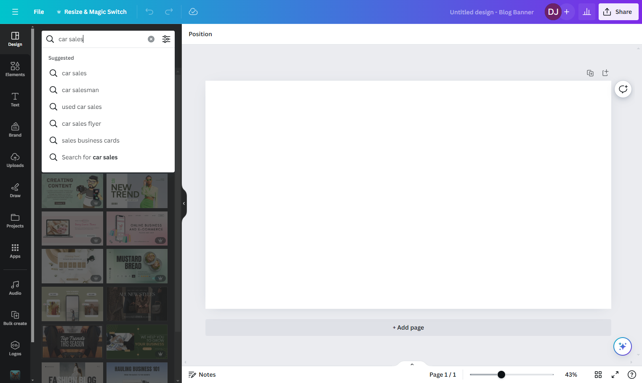Select the 'sales business cards' suggestion
The image size is (642, 383).
click(108, 140)
